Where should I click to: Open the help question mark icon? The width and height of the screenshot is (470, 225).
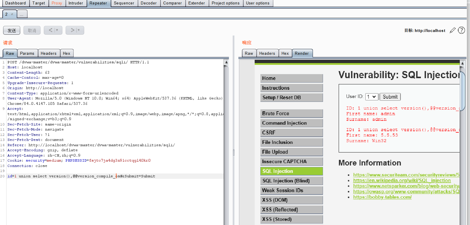(461, 30)
